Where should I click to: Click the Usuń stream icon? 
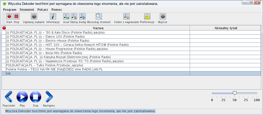pyautogui.click(x=66, y=17)
